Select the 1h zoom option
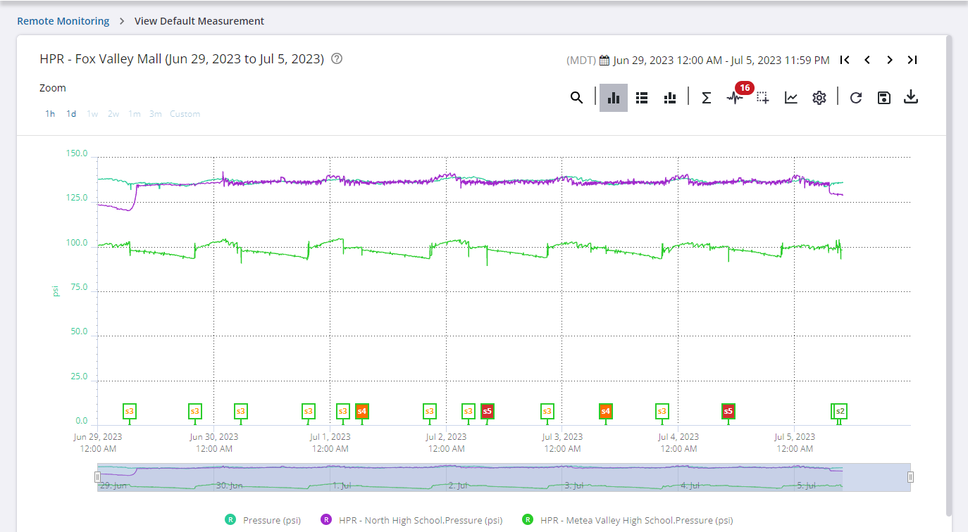The height and width of the screenshot is (532, 968). click(x=50, y=114)
